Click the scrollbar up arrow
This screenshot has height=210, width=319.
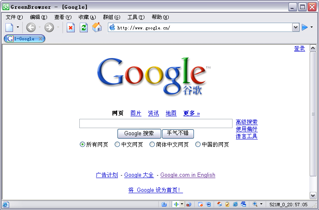click(313, 48)
